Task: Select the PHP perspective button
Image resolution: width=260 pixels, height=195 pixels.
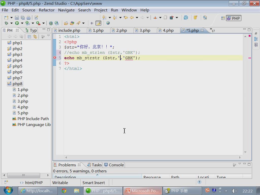Action: coord(234,18)
